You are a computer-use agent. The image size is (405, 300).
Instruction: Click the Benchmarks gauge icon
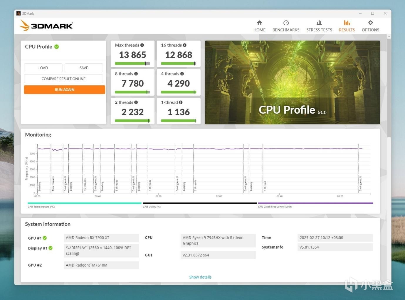[286, 23]
